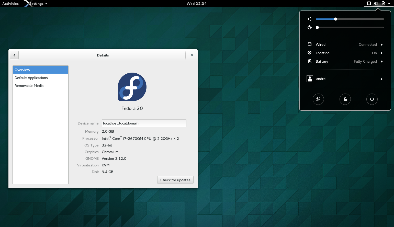Adjust the volume slider handle
The image size is (394, 227).
[x=335, y=19]
